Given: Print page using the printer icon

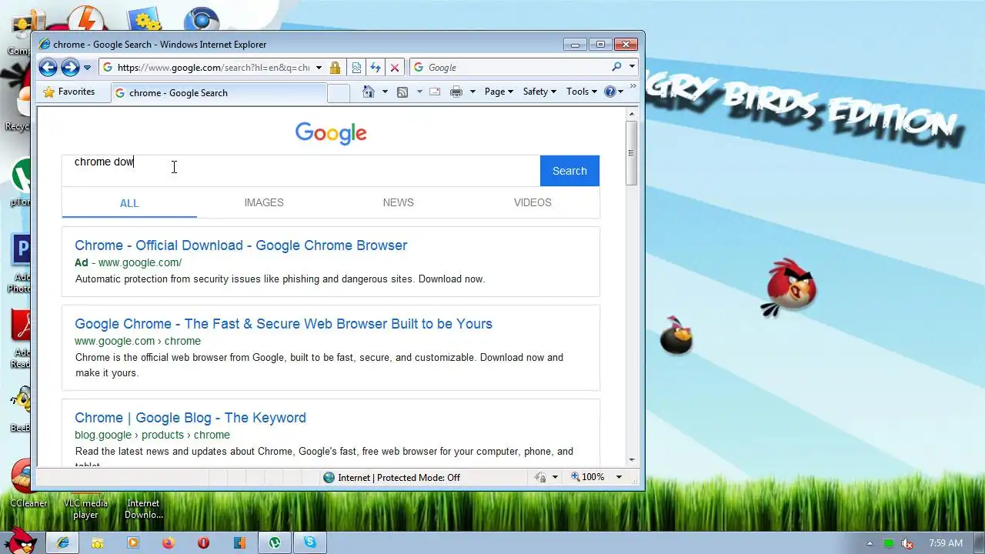Looking at the screenshot, I should tap(456, 92).
